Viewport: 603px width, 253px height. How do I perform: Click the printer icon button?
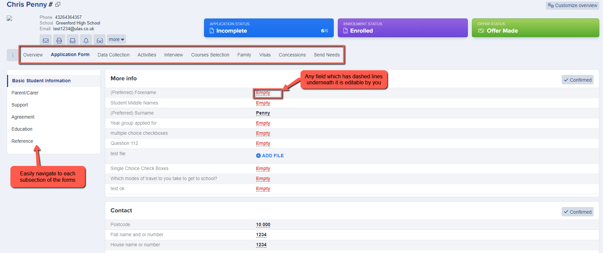pos(59,40)
